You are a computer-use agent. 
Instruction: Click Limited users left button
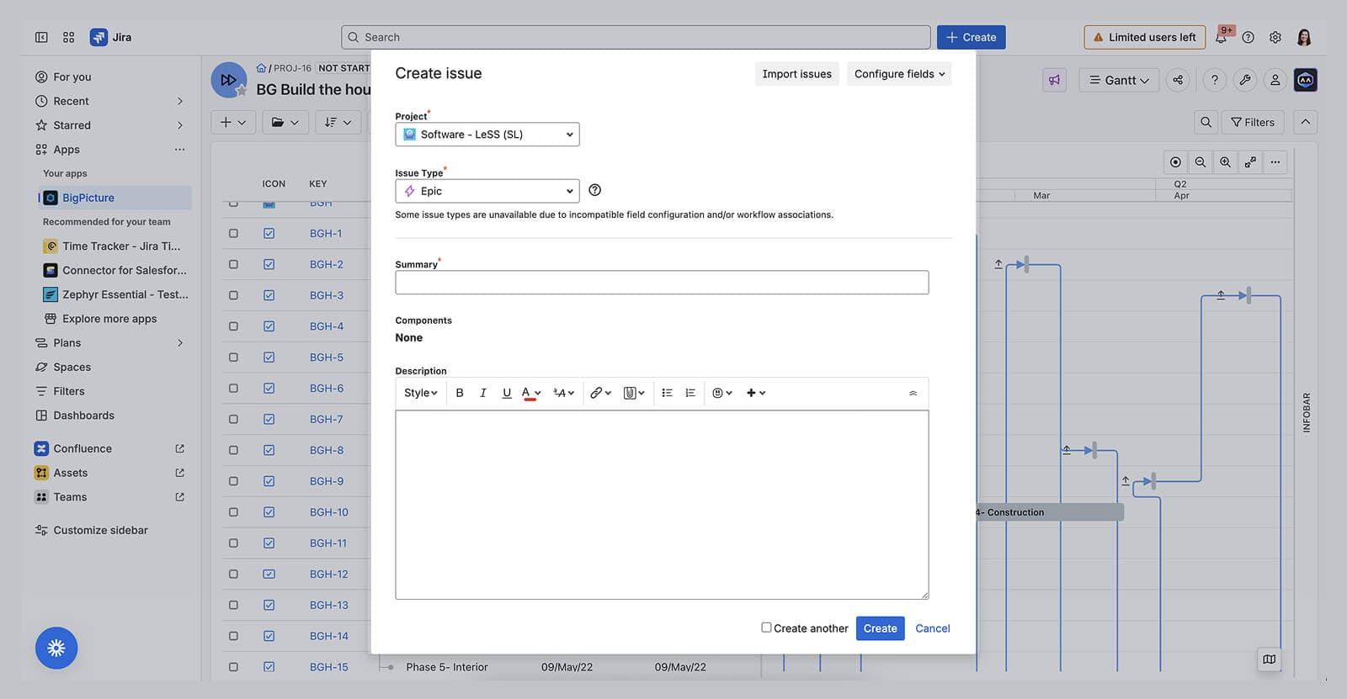pos(1145,37)
